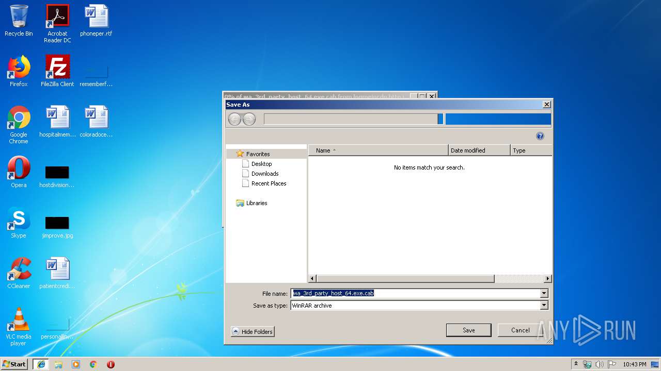Open the clock showing 10:43 PM
The height and width of the screenshot is (371, 661).
pyautogui.click(x=634, y=364)
